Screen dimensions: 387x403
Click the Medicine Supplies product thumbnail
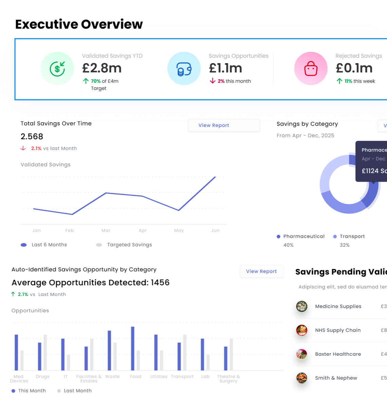pos(302,306)
